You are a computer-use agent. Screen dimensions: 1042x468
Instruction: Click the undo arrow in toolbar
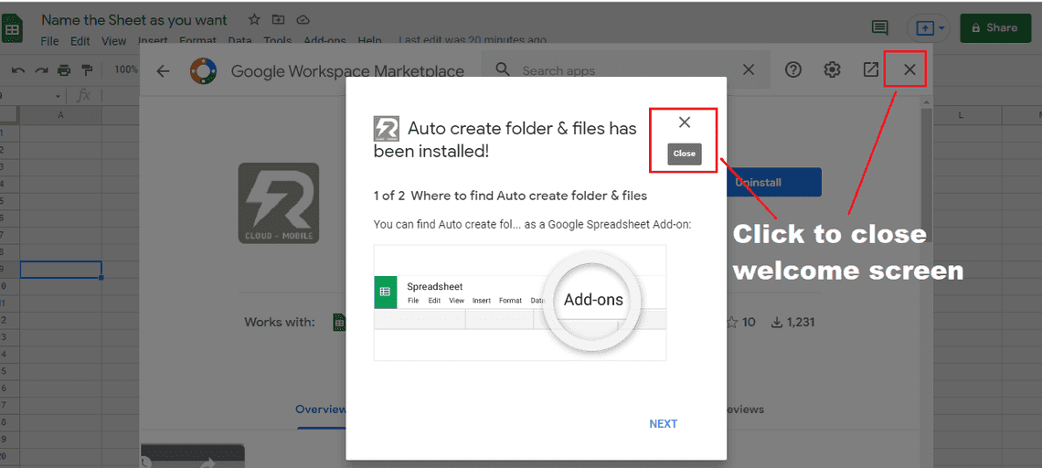tap(17, 70)
